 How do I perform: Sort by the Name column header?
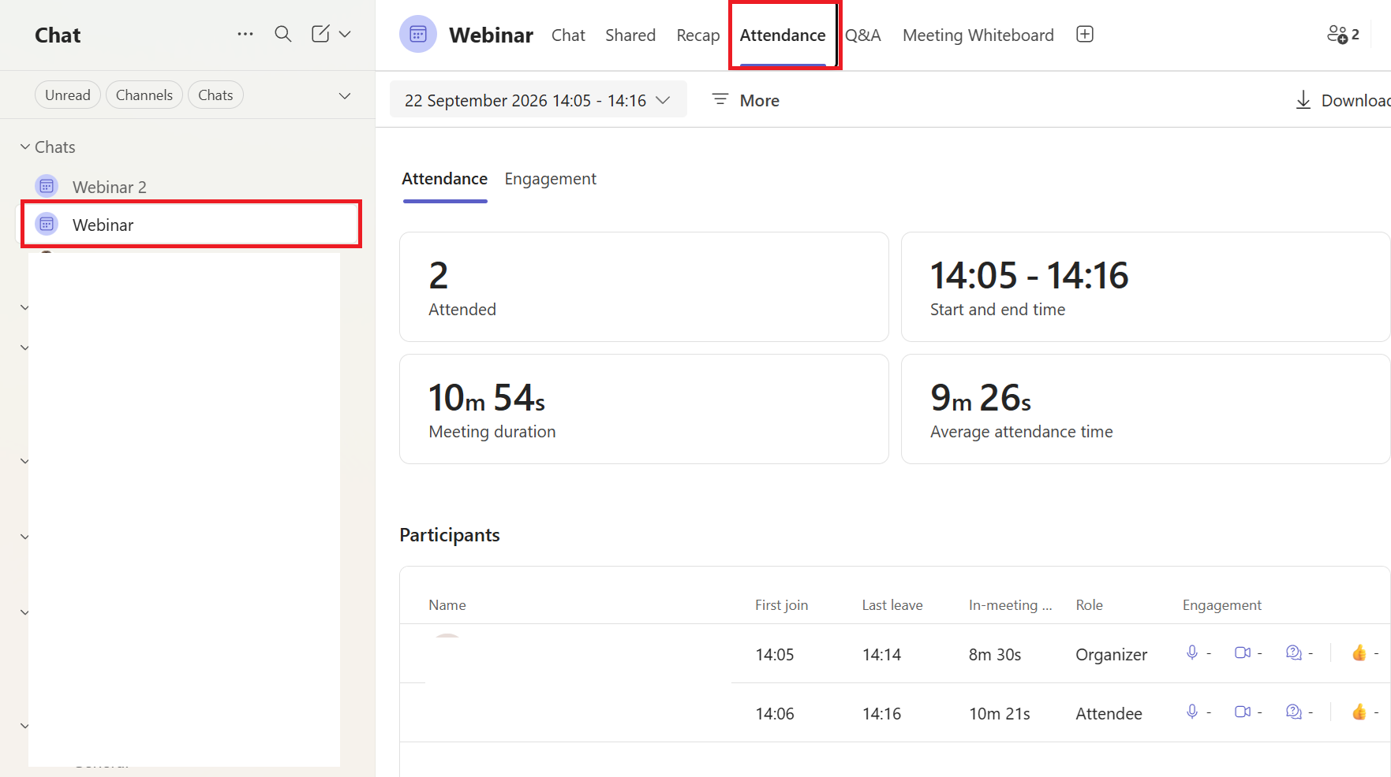(x=447, y=605)
